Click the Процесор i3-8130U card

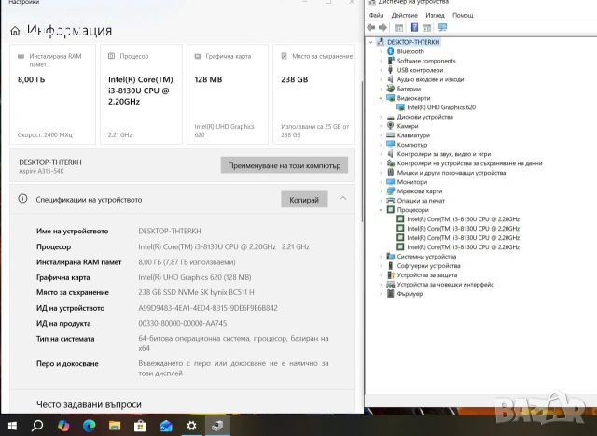click(x=141, y=94)
